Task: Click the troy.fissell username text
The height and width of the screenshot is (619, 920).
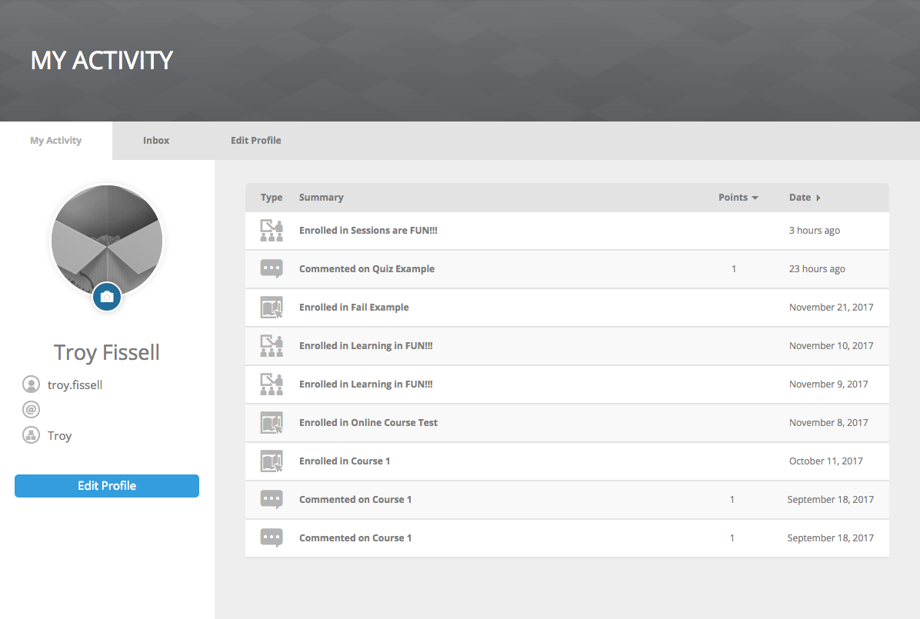Action: (x=75, y=385)
